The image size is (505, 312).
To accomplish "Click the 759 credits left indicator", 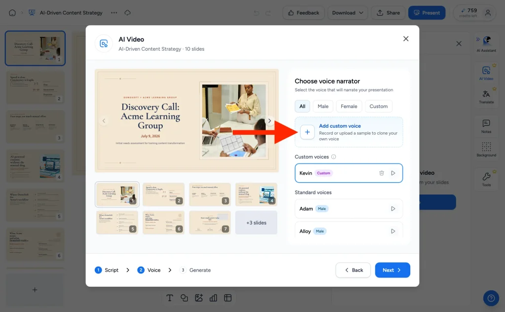I will pos(469,12).
